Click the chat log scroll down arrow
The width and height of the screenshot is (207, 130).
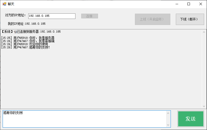[x=204, y=106]
